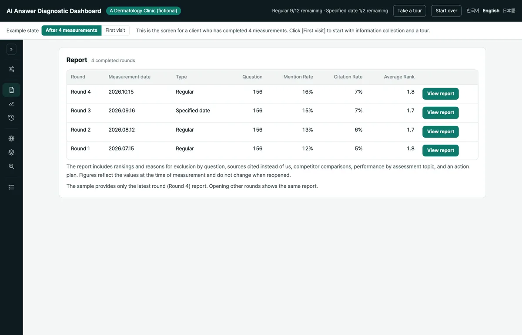Click the AI Answer Diagnostic Dashboard title
The image size is (522, 335).
(x=54, y=11)
